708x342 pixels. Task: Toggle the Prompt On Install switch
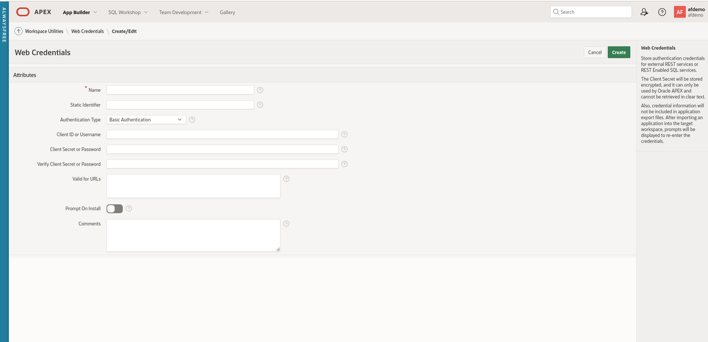pyautogui.click(x=114, y=209)
